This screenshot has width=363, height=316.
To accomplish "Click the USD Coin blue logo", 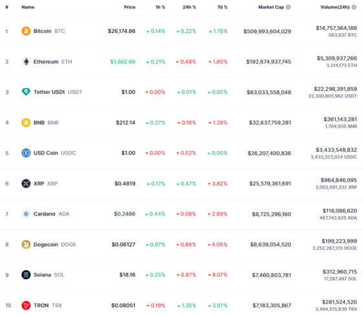I will 26,153.
